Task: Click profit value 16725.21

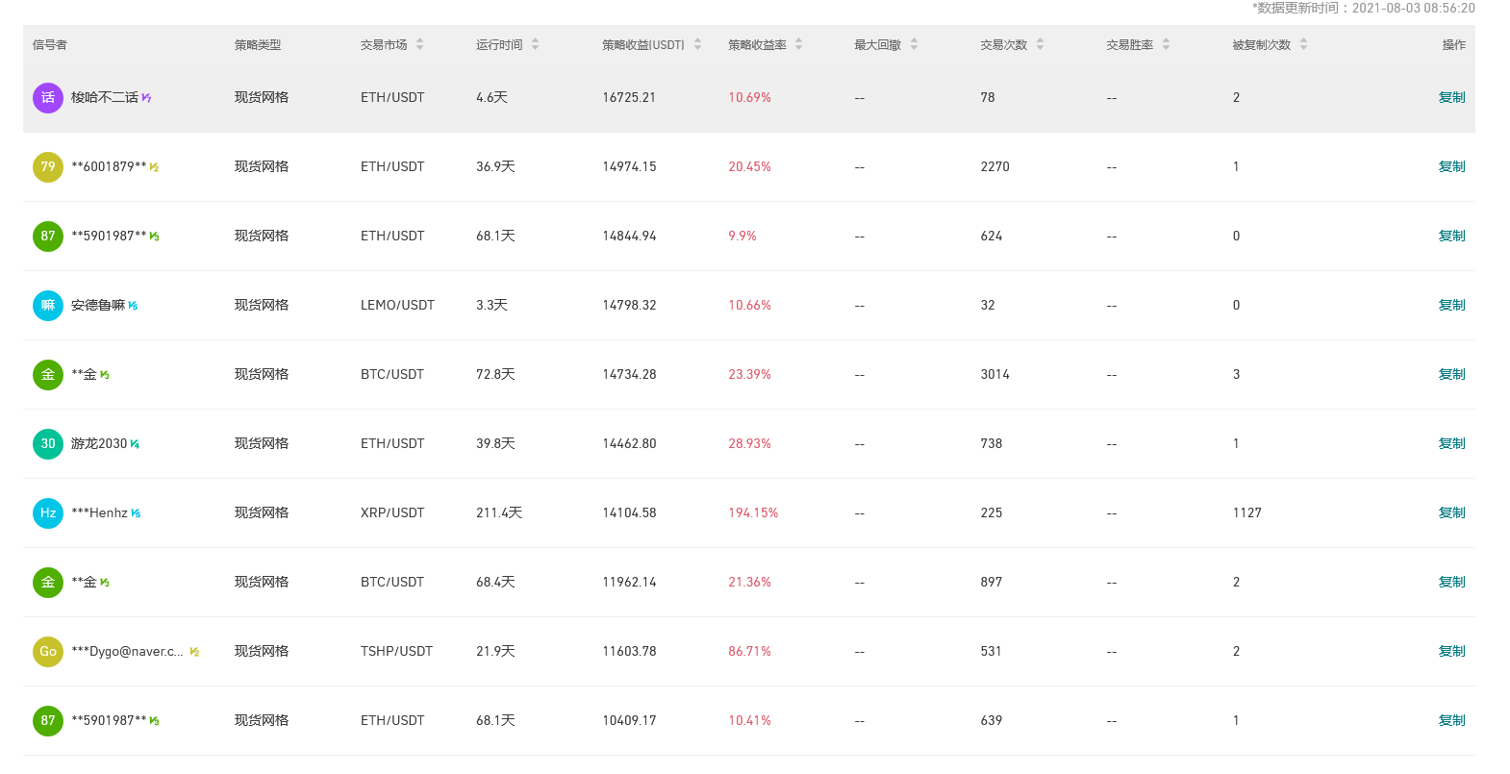Action: (629, 98)
